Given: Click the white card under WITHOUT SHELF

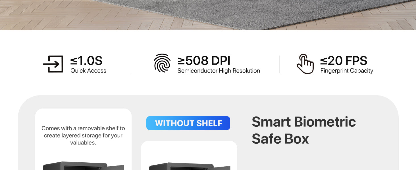Looking at the screenshot, I should [x=189, y=155].
